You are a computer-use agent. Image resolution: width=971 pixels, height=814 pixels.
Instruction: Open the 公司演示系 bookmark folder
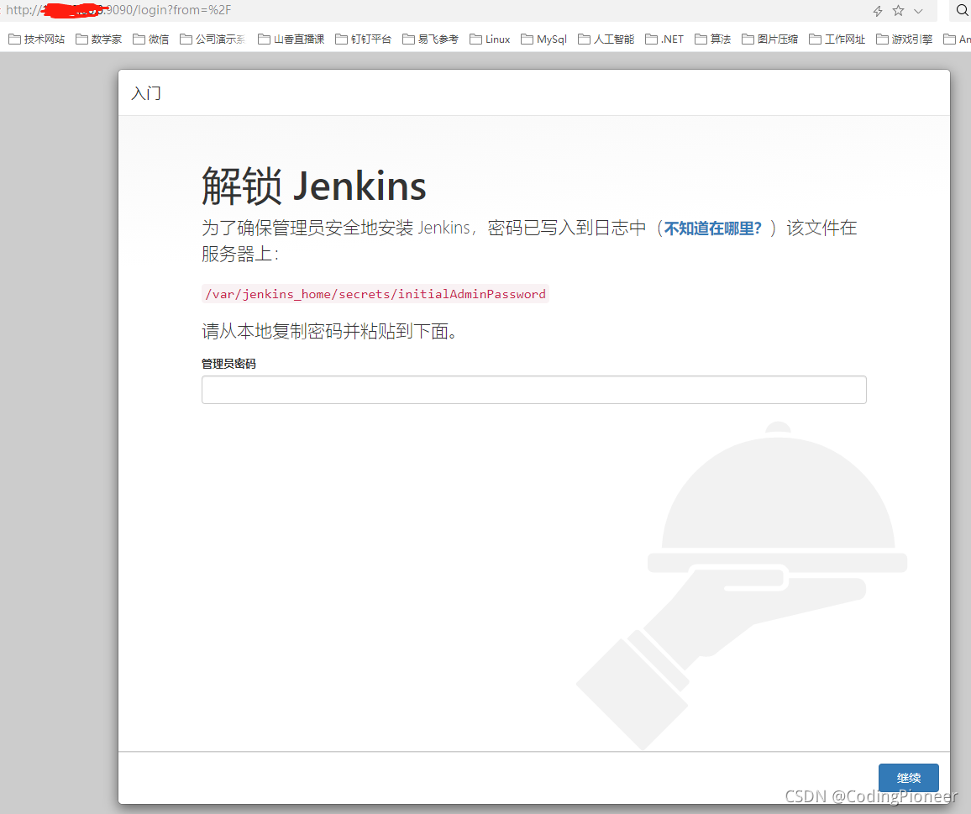(213, 39)
